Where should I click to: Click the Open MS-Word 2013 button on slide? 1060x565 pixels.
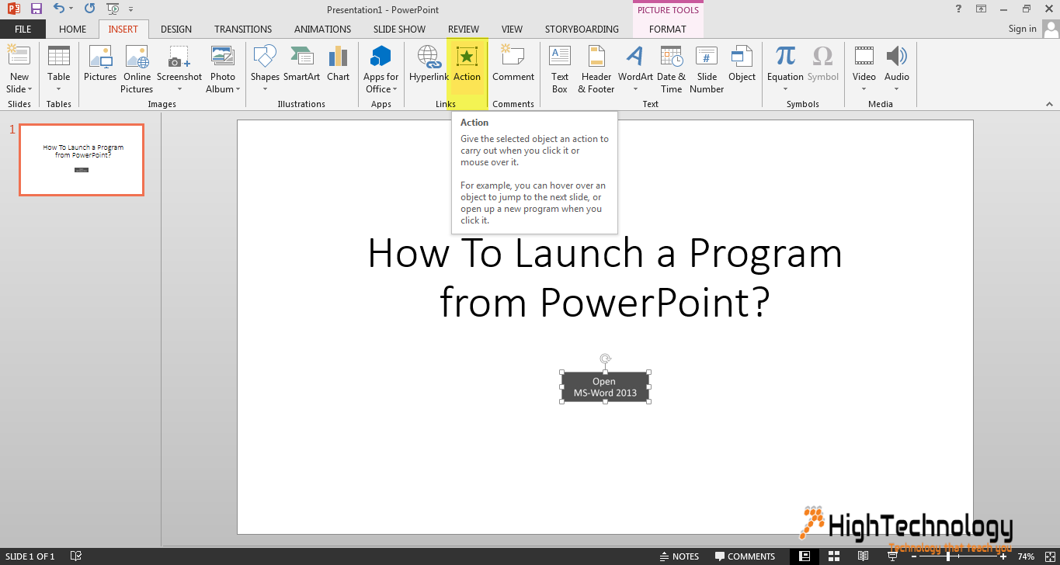coord(605,386)
